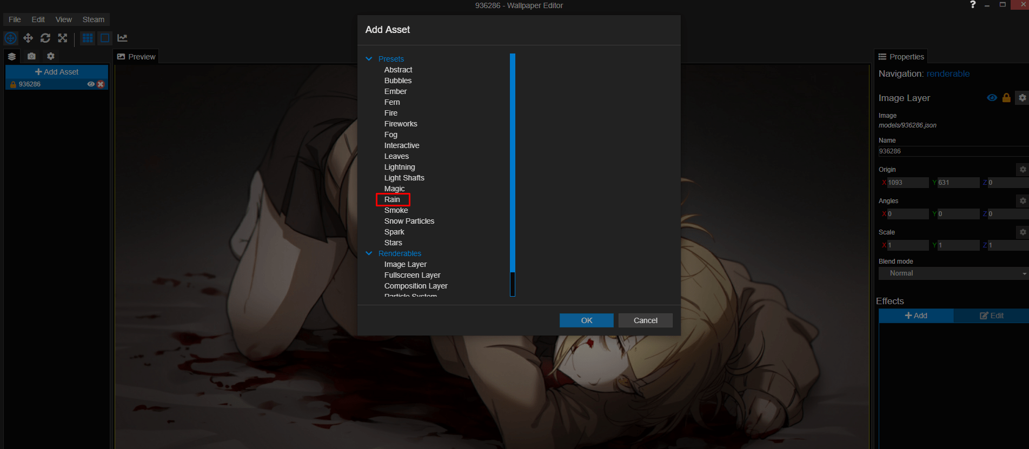
Task: Select the Fog preset
Action: [x=391, y=135]
